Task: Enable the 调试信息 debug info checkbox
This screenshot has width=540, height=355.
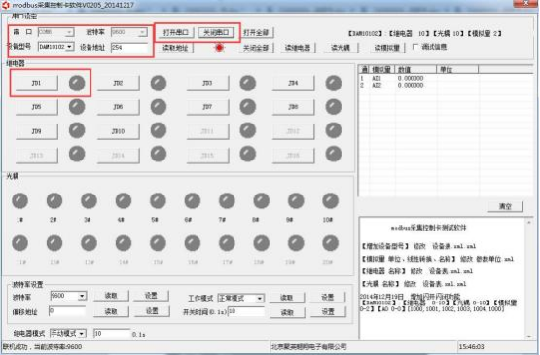Action: [x=415, y=47]
